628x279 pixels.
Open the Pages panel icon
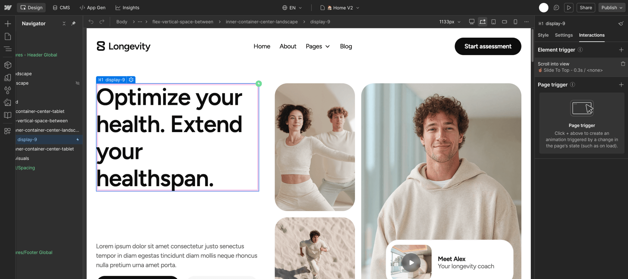click(8, 36)
